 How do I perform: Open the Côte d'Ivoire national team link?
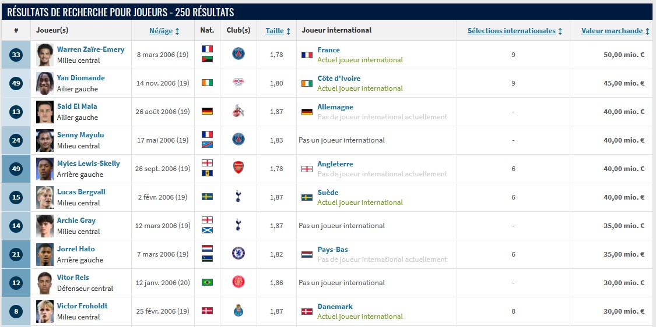[x=339, y=79]
